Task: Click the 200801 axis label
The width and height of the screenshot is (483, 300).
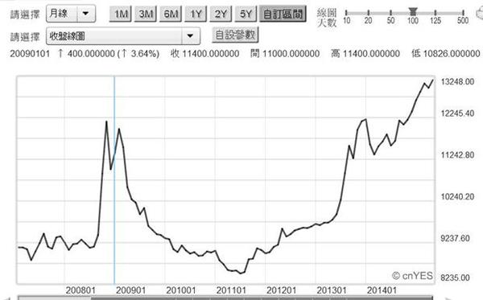Action: click(x=80, y=290)
